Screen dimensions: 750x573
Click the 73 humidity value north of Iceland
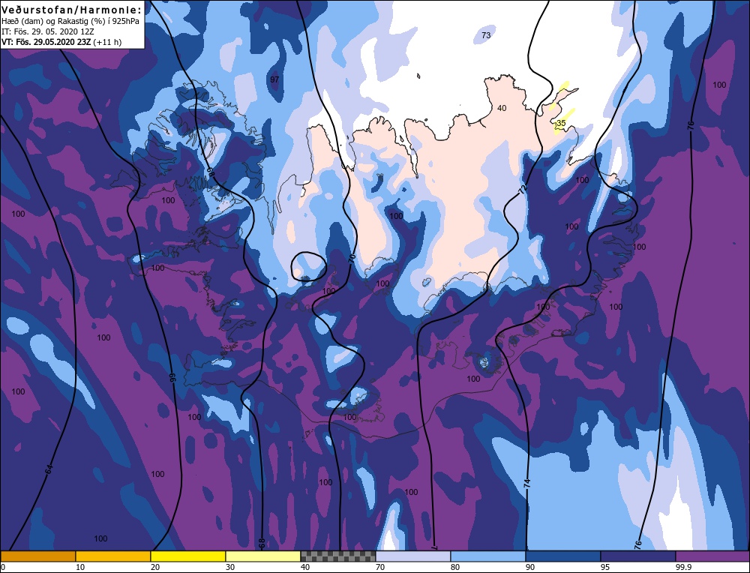[x=486, y=35]
